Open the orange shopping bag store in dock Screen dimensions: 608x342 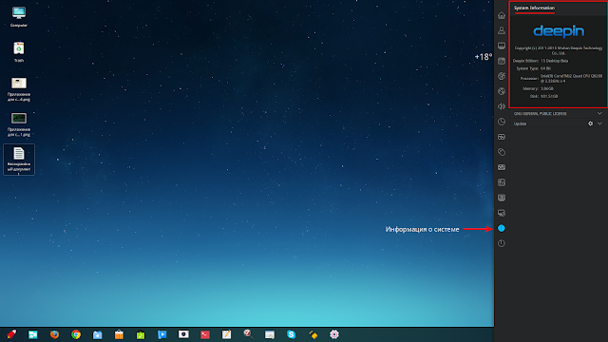pos(119,334)
